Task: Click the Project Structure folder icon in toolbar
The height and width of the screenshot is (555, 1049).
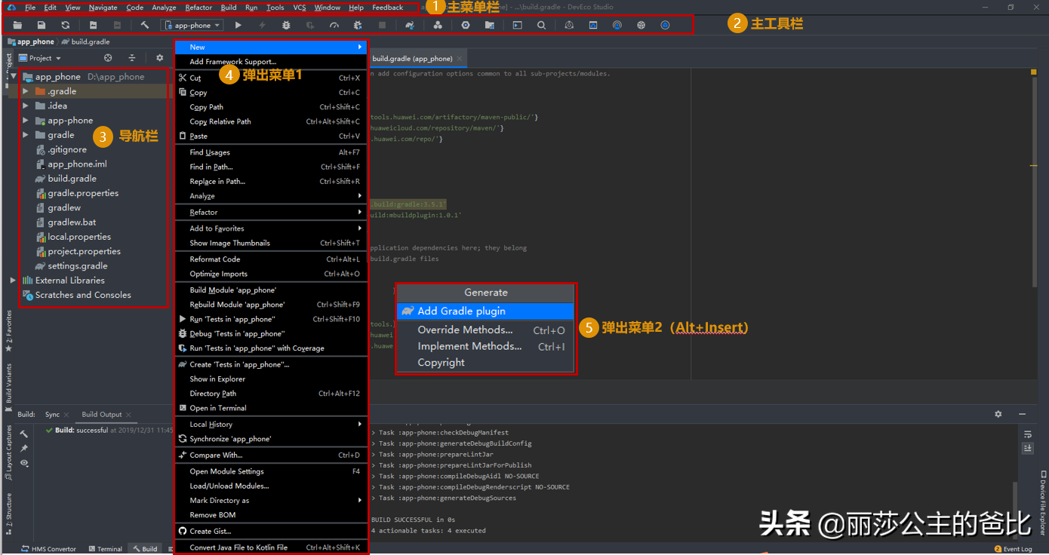Action: click(x=490, y=25)
